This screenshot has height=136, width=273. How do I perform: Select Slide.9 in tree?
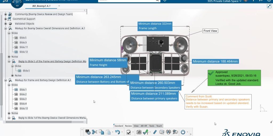click(x=23, y=42)
